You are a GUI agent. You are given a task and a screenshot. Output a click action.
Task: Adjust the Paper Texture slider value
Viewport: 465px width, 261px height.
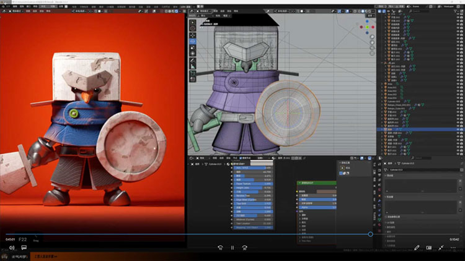click(x=253, y=184)
